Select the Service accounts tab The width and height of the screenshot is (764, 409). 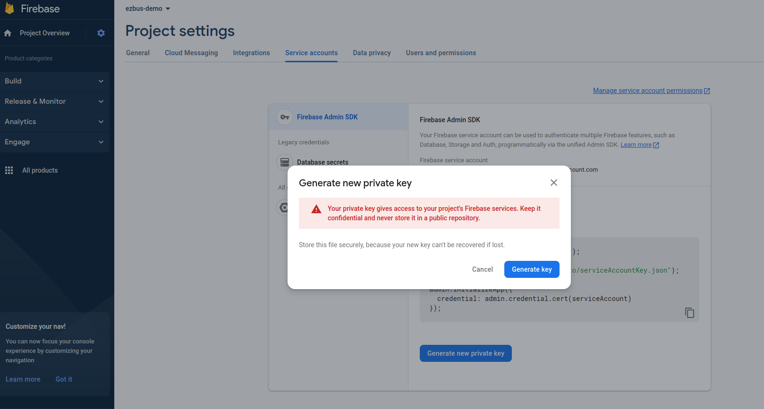pyautogui.click(x=311, y=53)
